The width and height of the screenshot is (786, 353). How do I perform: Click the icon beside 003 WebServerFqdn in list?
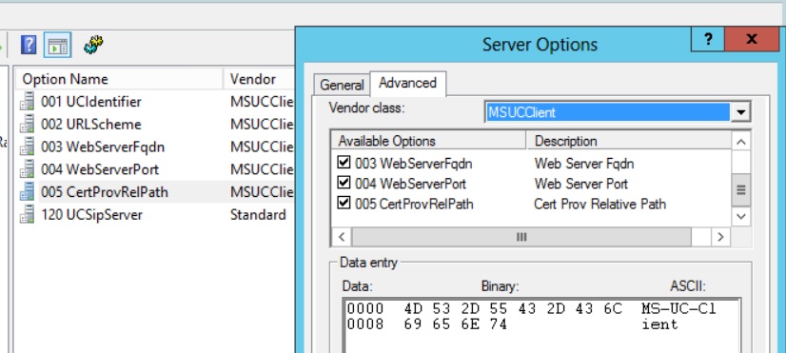point(27,147)
